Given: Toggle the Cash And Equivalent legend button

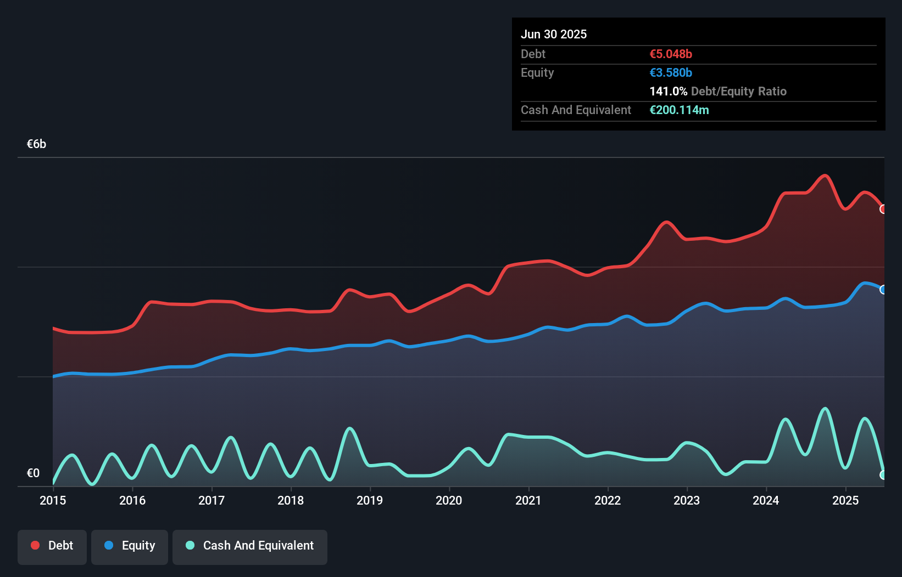Looking at the screenshot, I should (250, 547).
